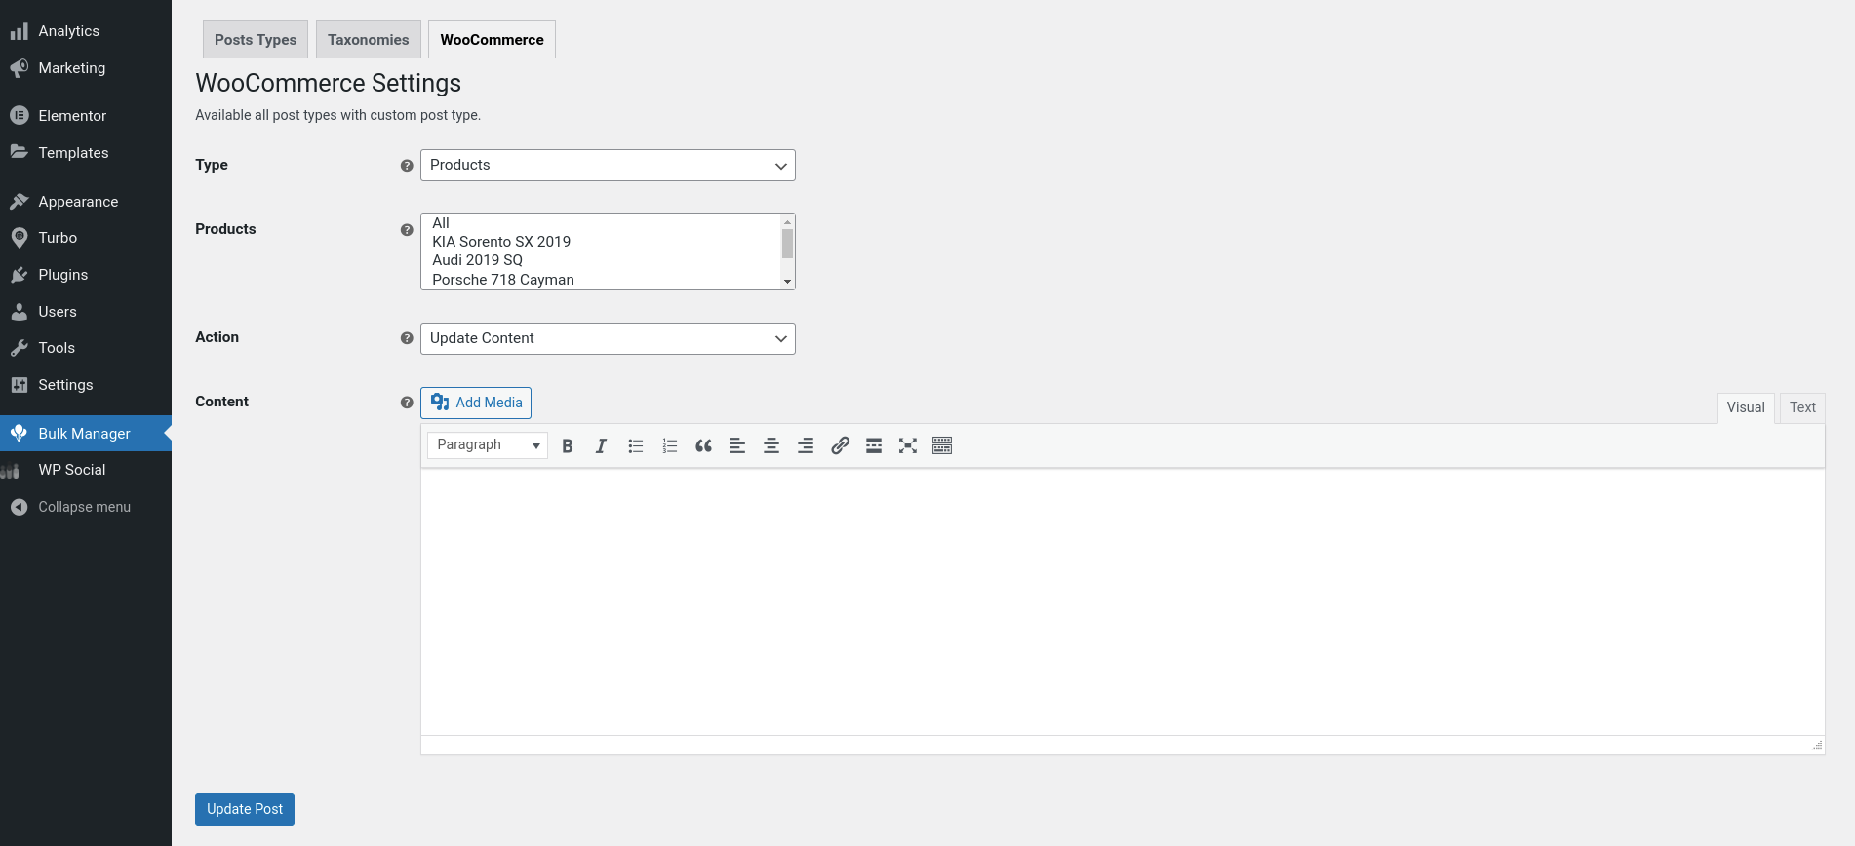The image size is (1855, 846).
Task: Open the Type dropdown showing Products
Action: tap(608, 165)
